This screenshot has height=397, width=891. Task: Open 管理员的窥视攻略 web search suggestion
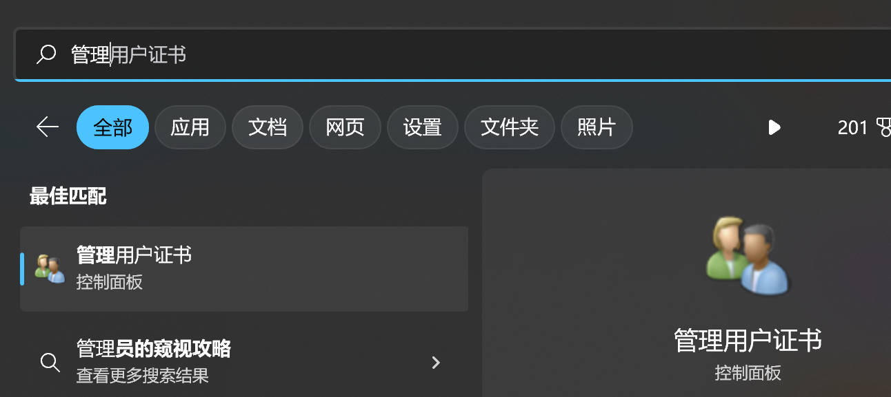[x=244, y=362]
